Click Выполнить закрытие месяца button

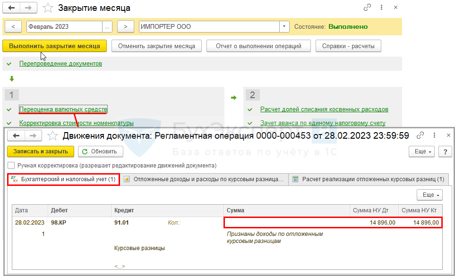pyautogui.click(x=54, y=46)
